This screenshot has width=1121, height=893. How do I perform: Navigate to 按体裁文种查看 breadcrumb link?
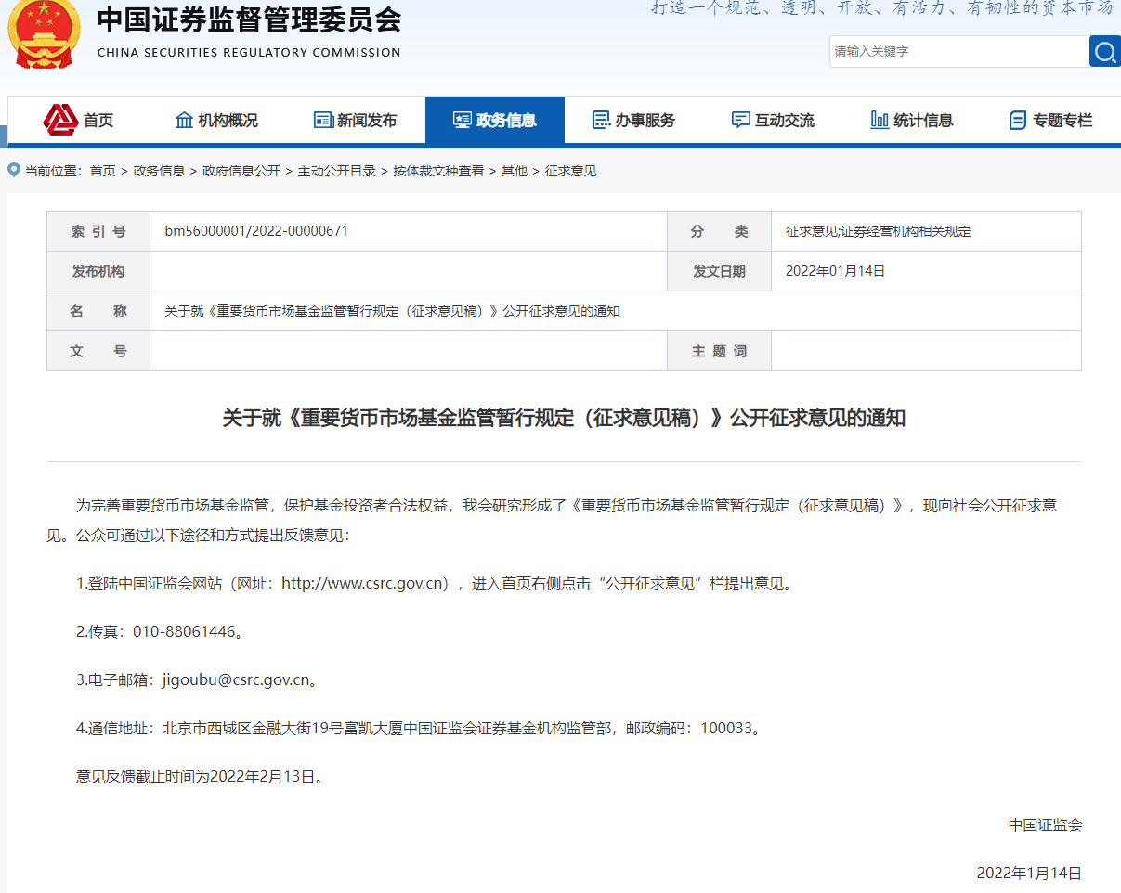click(438, 171)
